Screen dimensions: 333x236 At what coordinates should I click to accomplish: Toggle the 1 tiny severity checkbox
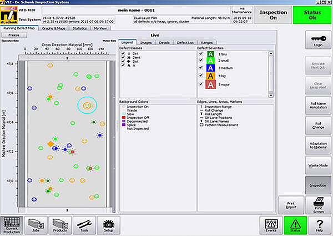click(x=201, y=54)
